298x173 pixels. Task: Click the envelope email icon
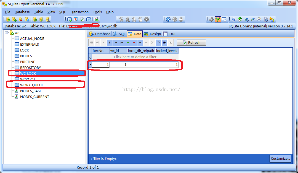click(259, 19)
